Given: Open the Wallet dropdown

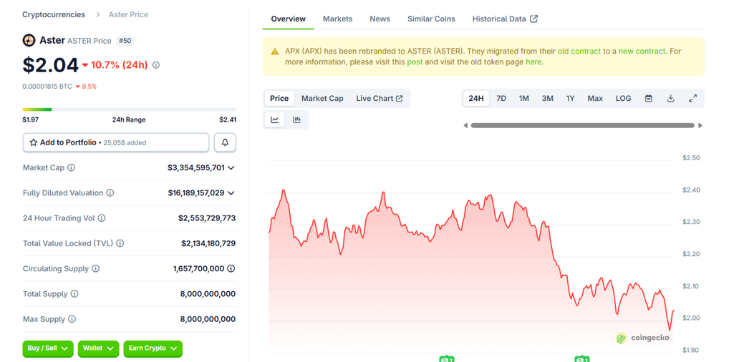Looking at the screenshot, I should (x=98, y=348).
